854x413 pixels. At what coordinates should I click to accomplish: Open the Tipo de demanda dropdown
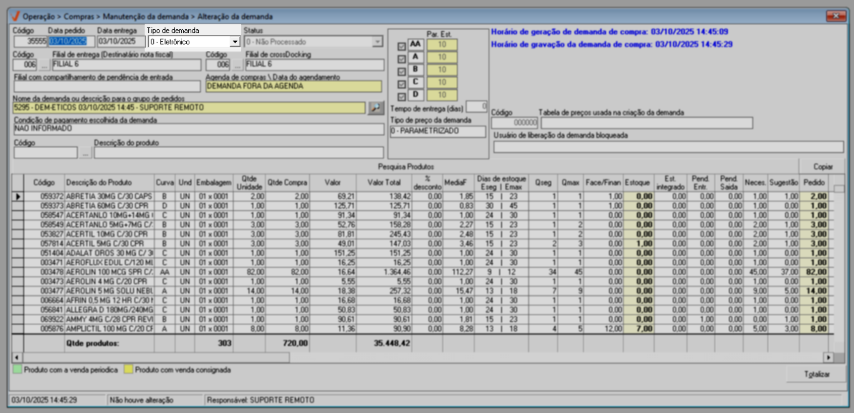[235, 42]
